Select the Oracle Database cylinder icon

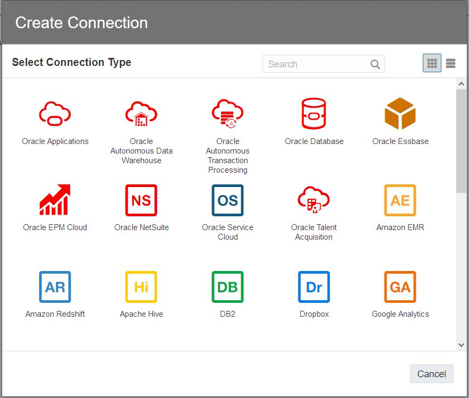click(313, 113)
